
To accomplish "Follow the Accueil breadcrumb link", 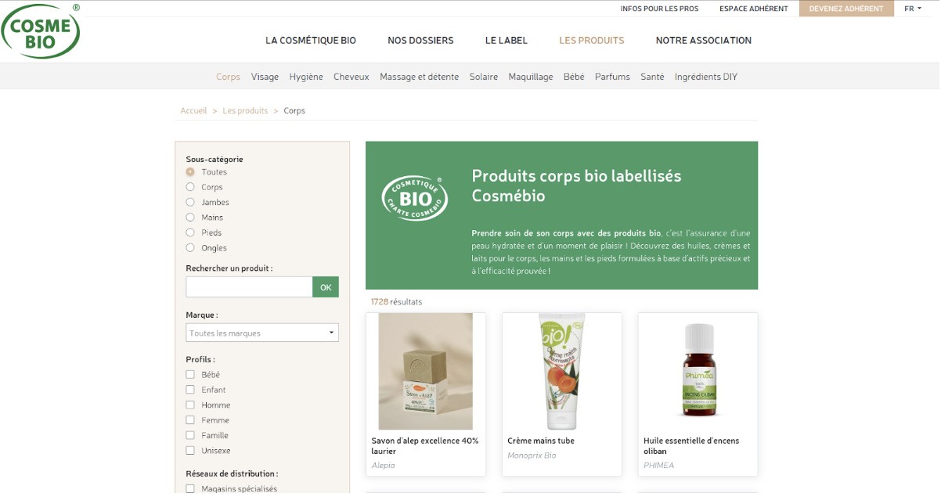I will 193,111.
